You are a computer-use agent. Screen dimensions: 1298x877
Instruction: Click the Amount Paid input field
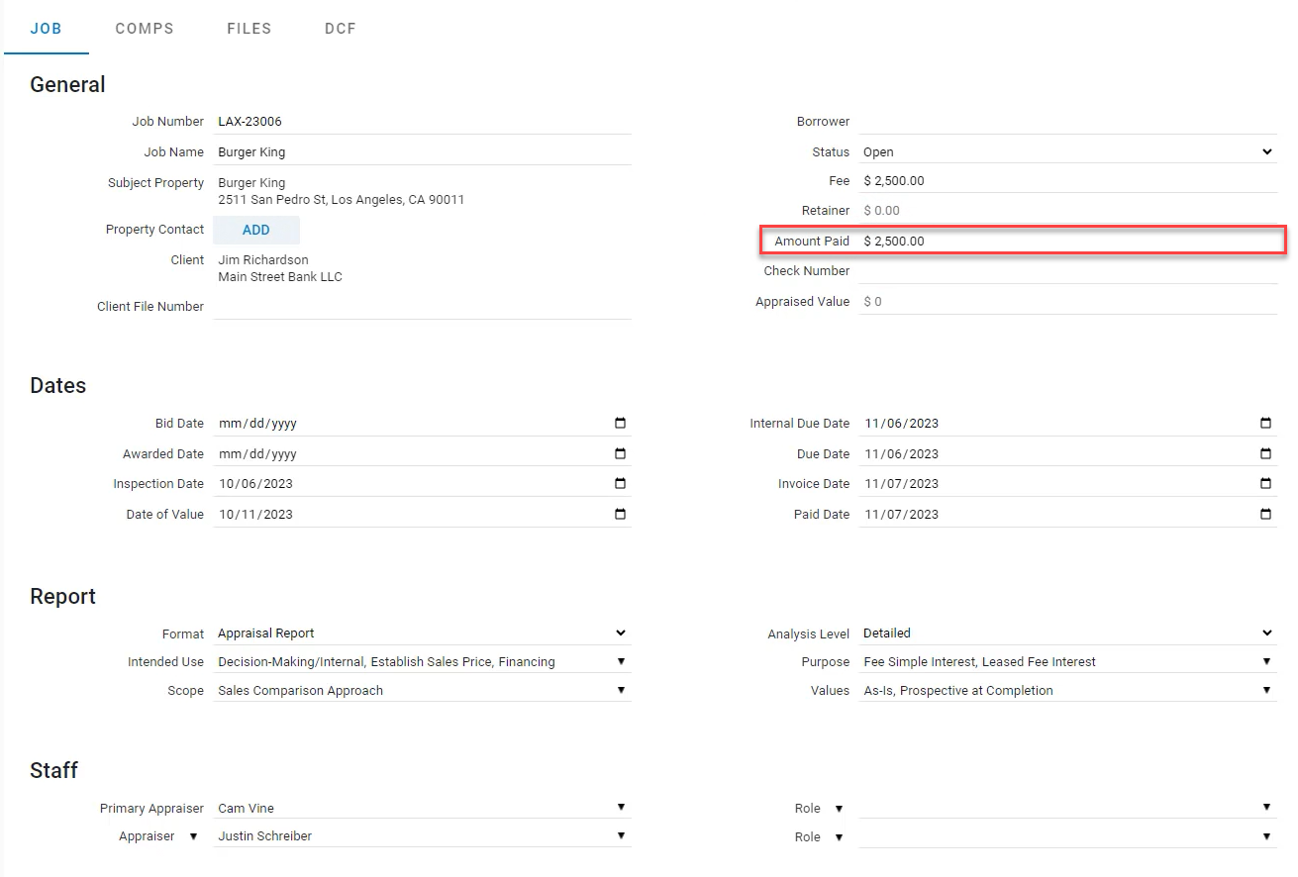pos(1067,242)
